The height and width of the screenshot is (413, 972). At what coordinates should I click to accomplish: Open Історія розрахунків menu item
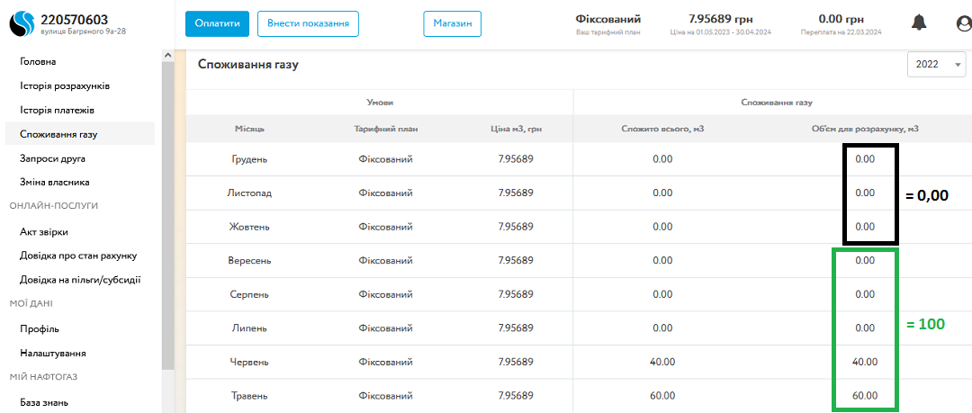point(65,85)
